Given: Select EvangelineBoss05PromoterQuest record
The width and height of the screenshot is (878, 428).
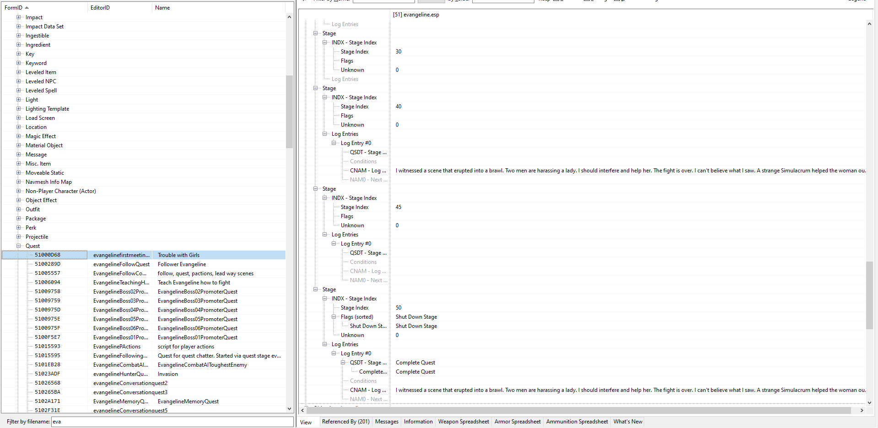Looking at the screenshot, I should [144, 319].
